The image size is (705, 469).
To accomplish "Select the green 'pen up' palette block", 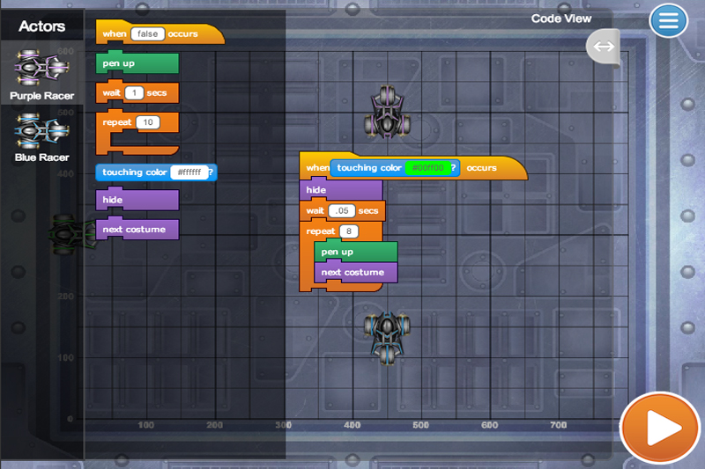I will [x=137, y=62].
